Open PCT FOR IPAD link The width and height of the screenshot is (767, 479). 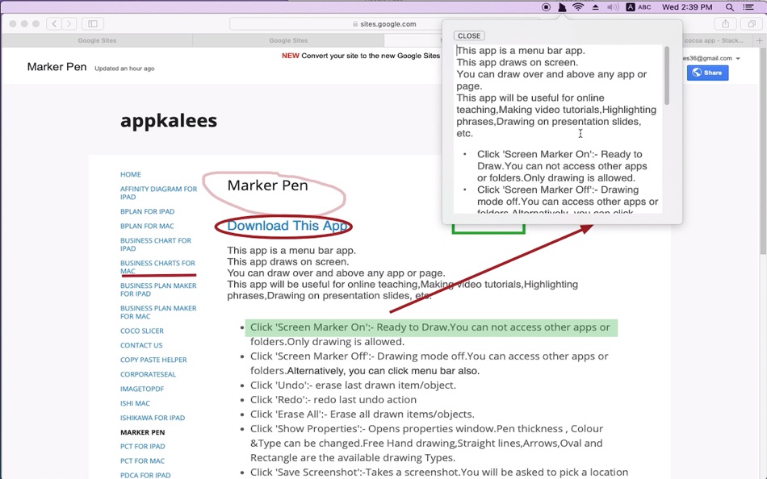pos(143,446)
